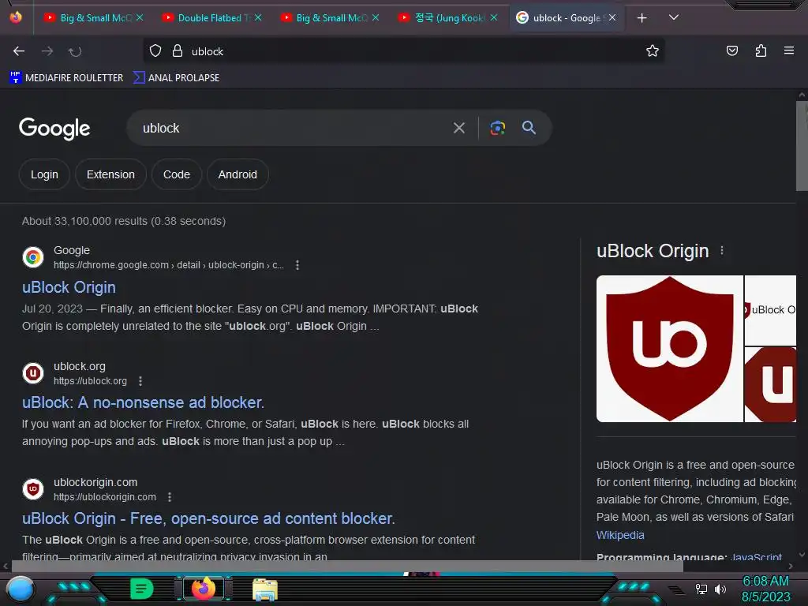The image size is (808, 606).
Task: Click the vertical page scrollbar thumb
Action: [802, 146]
